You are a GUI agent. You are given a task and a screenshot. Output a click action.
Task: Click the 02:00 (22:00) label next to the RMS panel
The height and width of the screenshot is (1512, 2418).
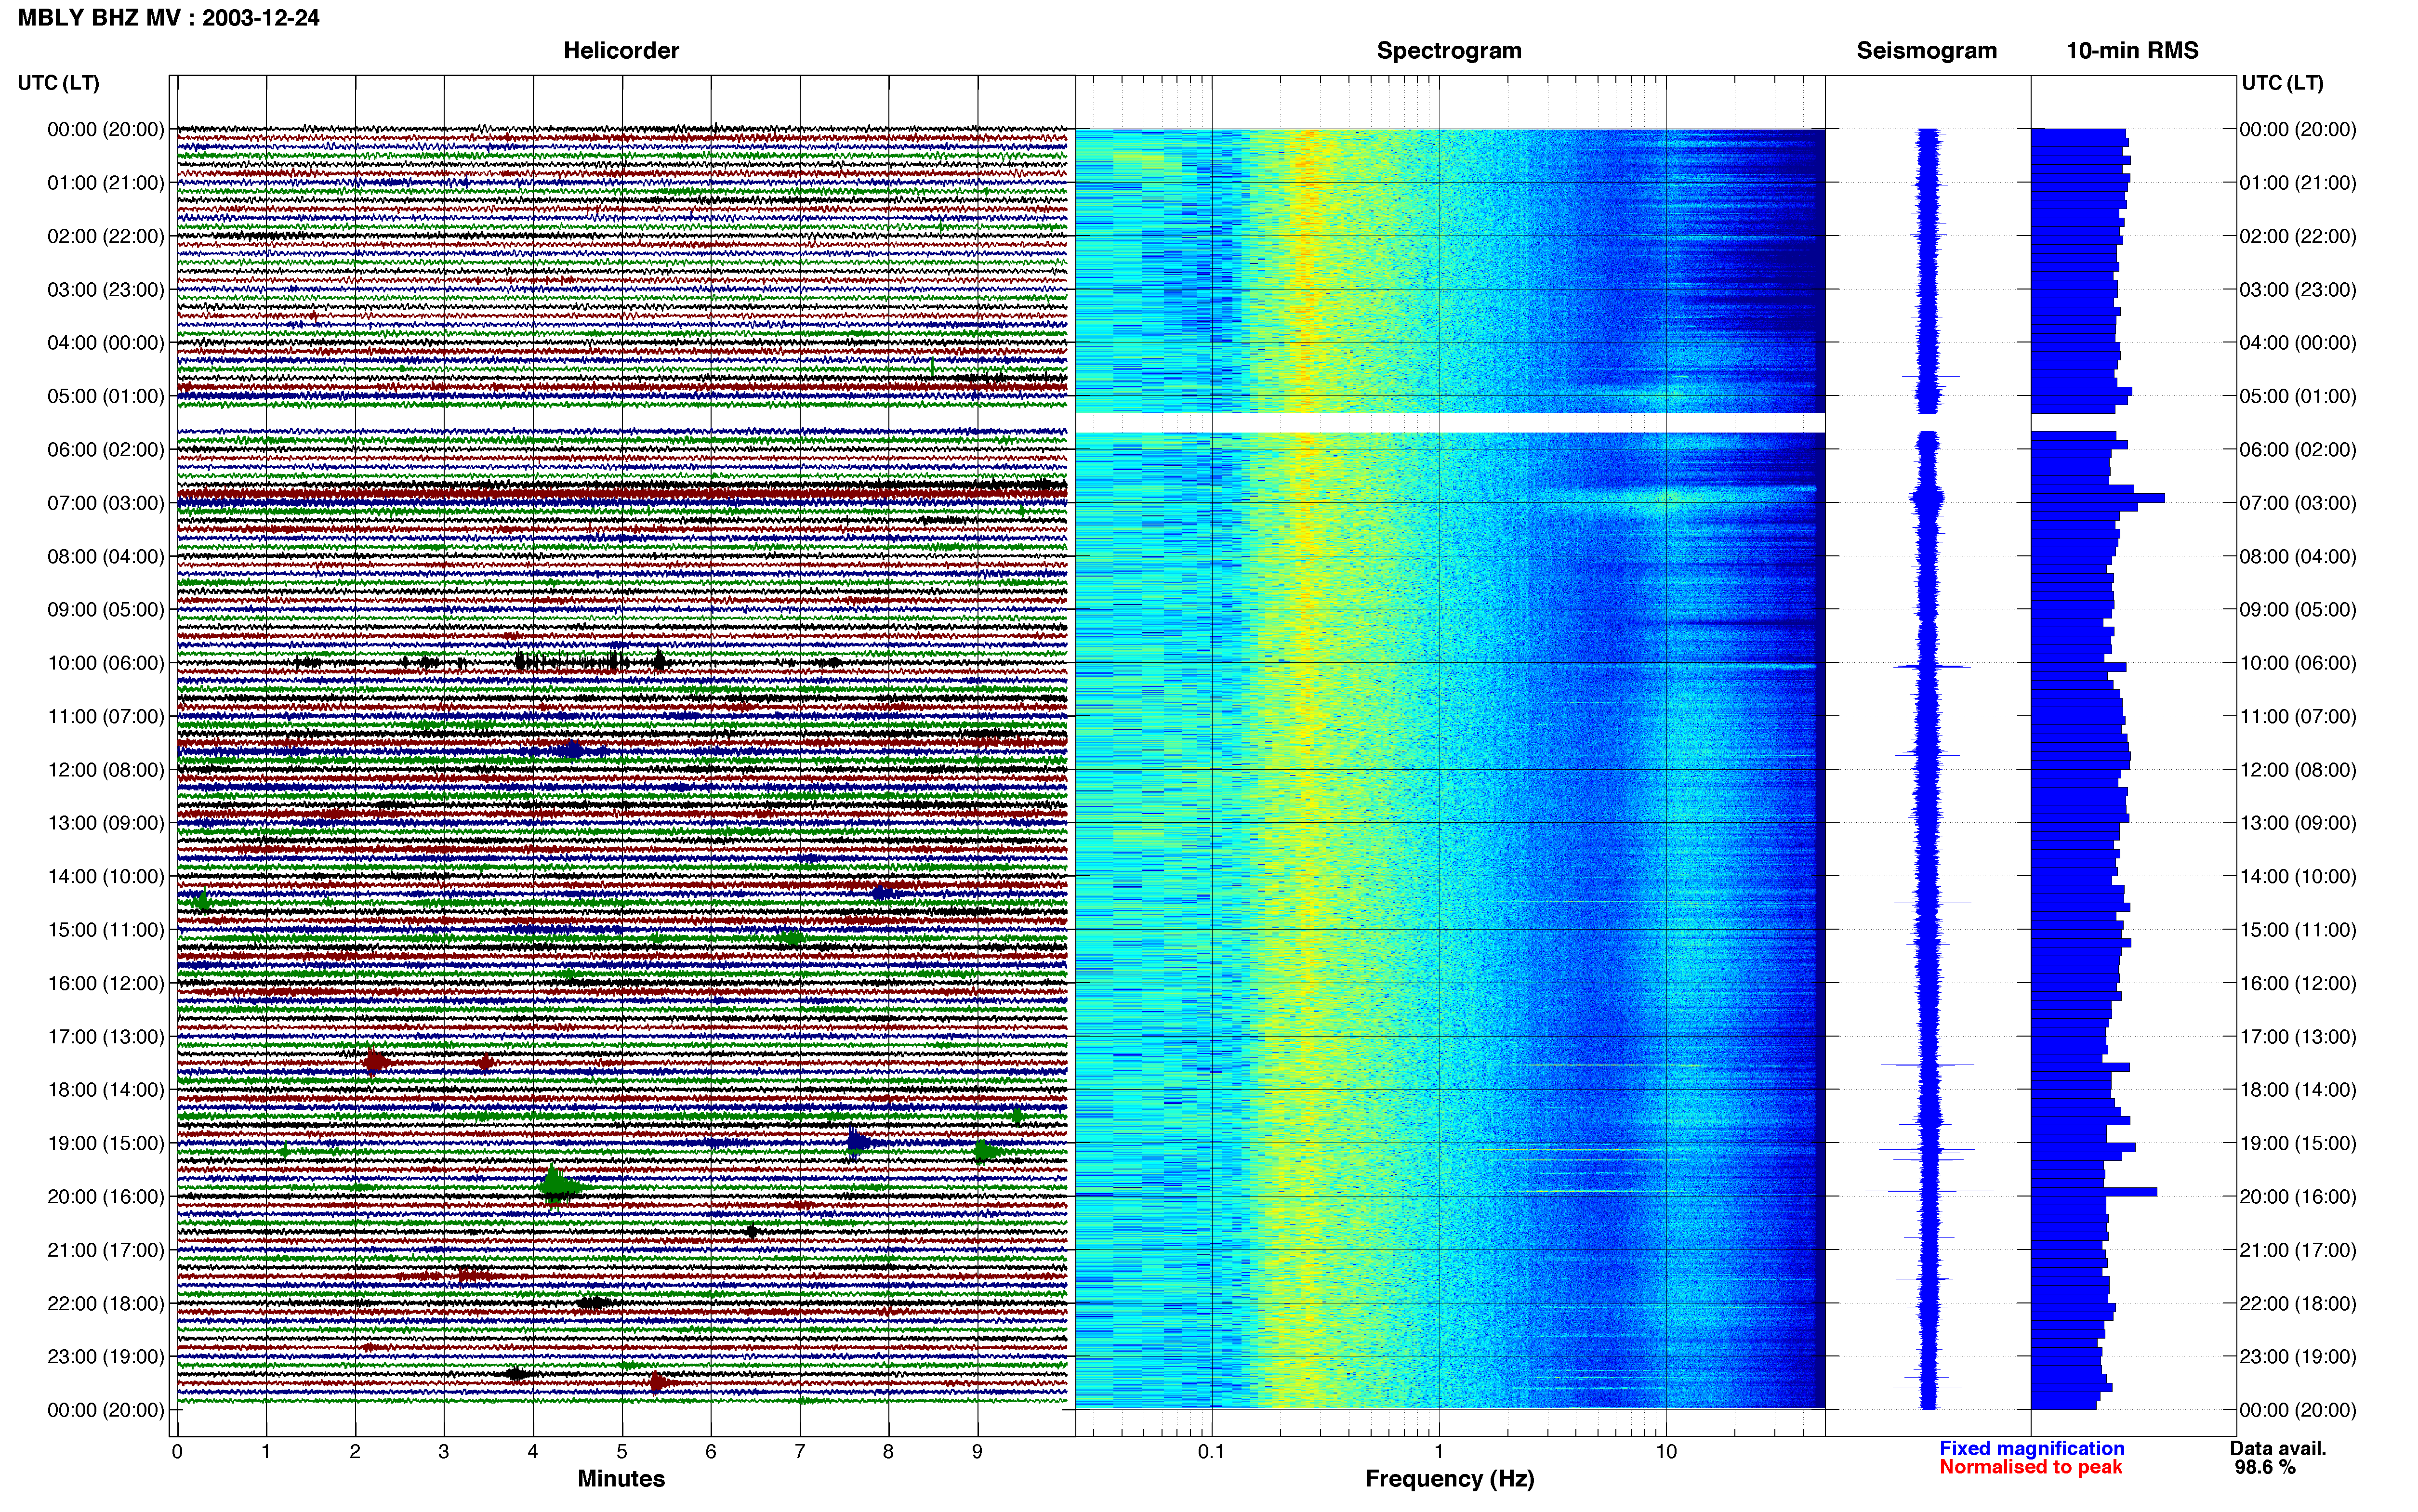2298,236
